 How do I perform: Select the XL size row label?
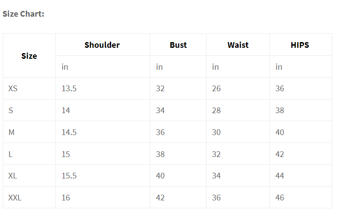coord(13,176)
